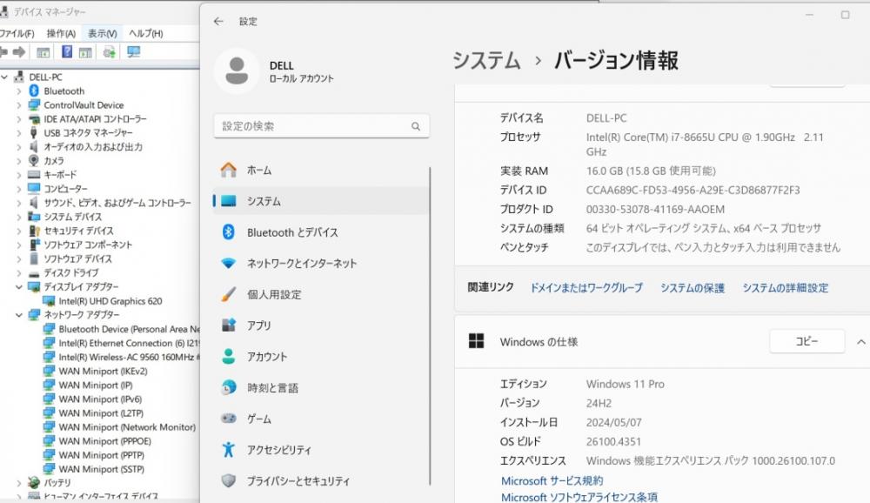Select WAN Miniport (PPPOE) in device tree
870x503 pixels.
pos(105,441)
